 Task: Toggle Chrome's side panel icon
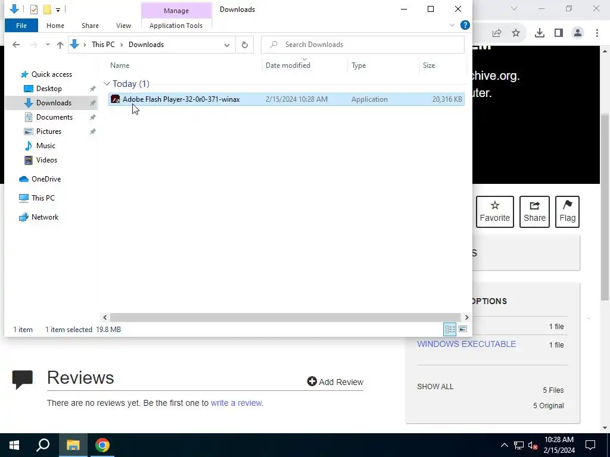[x=559, y=33]
